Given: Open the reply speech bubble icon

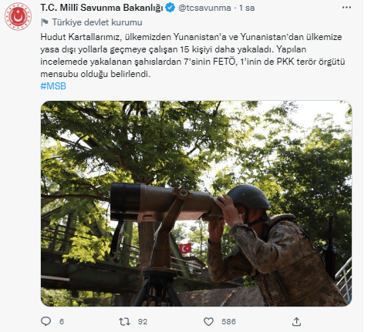Looking at the screenshot, I should tap(46, 321).
